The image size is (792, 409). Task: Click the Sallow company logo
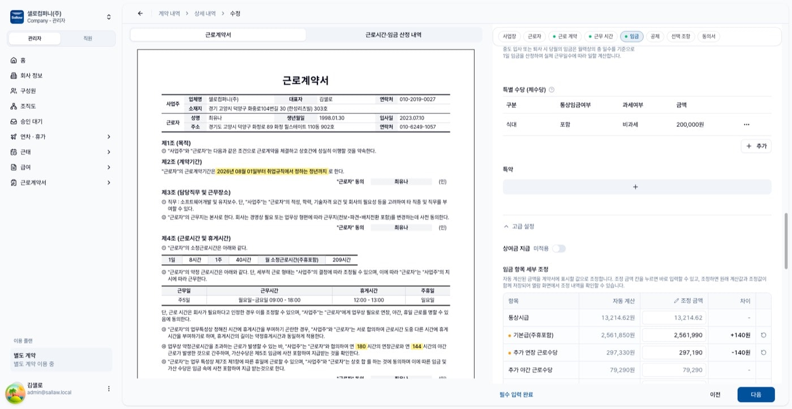17,17
